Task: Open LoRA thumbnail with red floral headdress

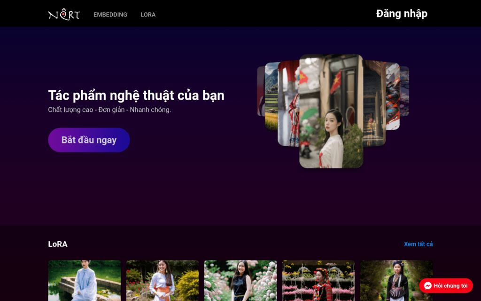Action: point(318,280)
